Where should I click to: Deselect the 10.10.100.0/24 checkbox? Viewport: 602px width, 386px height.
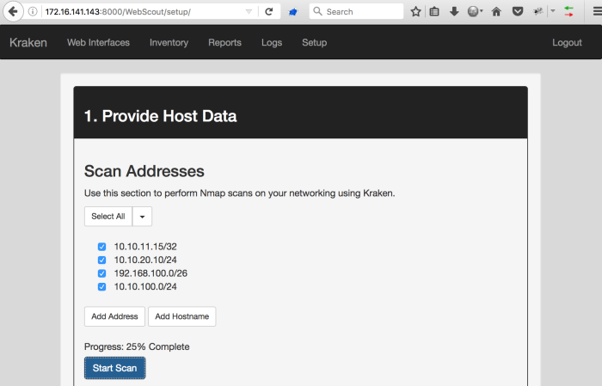101,287
